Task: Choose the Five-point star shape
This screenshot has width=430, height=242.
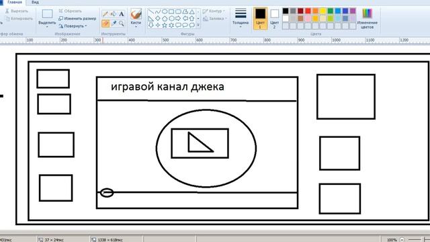Action: click(165, 25)
